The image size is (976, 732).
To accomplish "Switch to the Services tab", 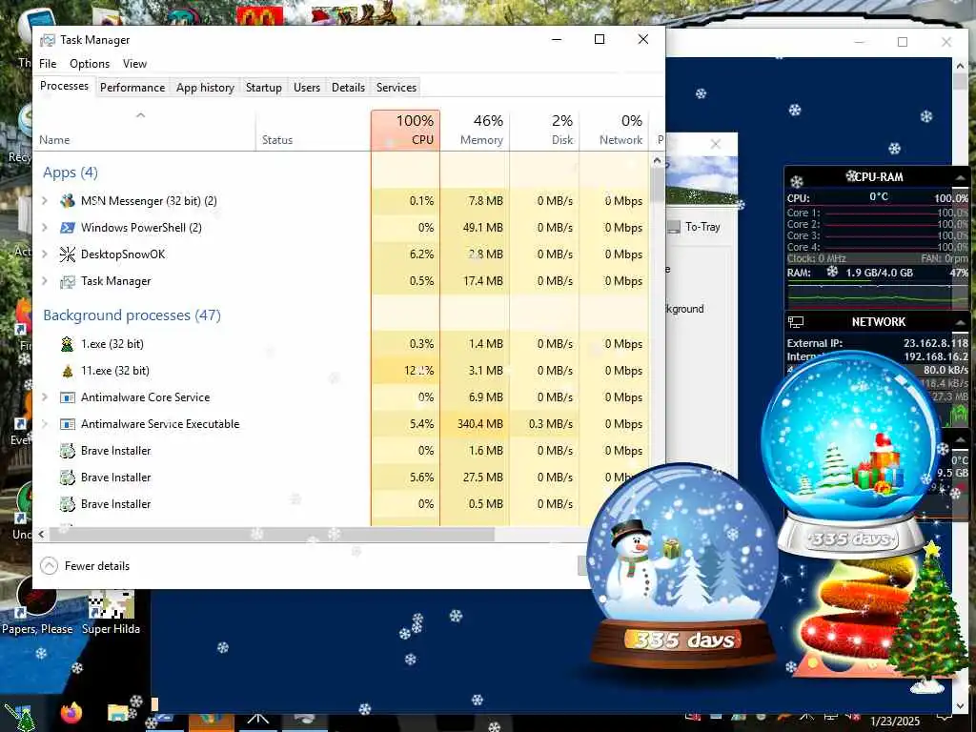I will click(396, 88).
